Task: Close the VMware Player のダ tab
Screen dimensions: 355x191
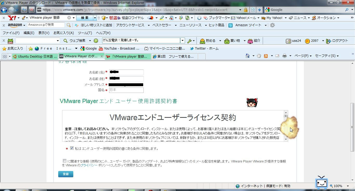Action: pos(102,56)
